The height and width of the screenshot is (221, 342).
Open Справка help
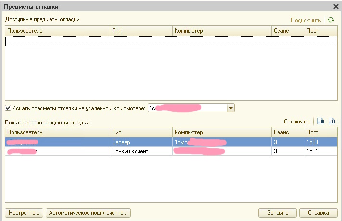point(318,213)
